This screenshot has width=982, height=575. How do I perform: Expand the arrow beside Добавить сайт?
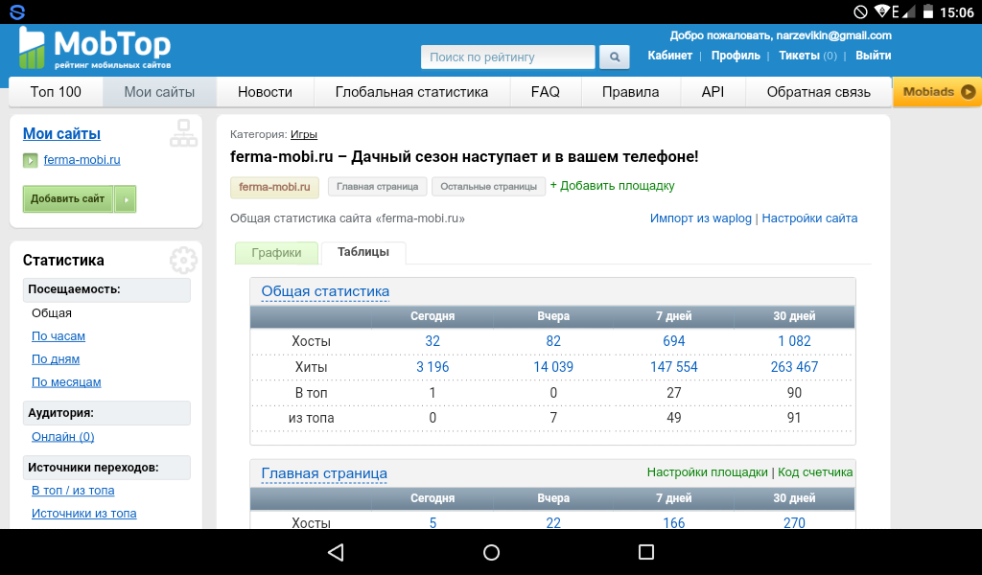[126, 199]
